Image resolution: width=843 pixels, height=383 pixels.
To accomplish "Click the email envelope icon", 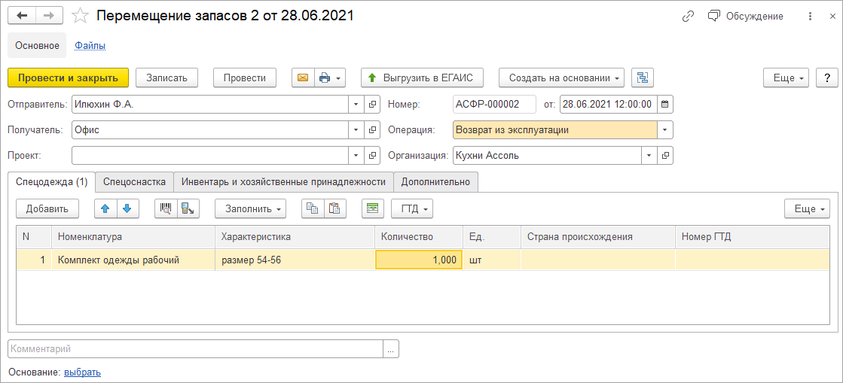I will pos(303,78).
